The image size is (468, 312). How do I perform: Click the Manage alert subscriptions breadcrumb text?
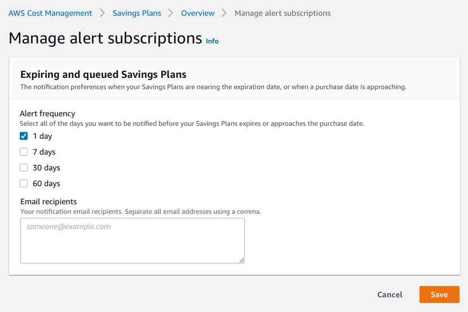pos(282,13)
